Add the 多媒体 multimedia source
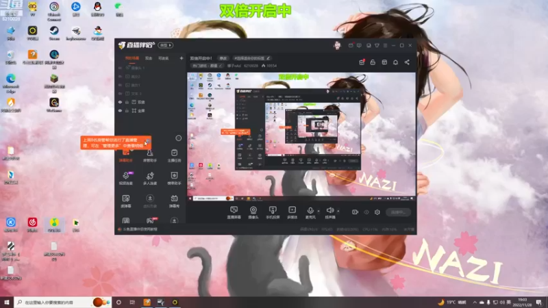This screenshot has height=308, width=548. (292, 212)
